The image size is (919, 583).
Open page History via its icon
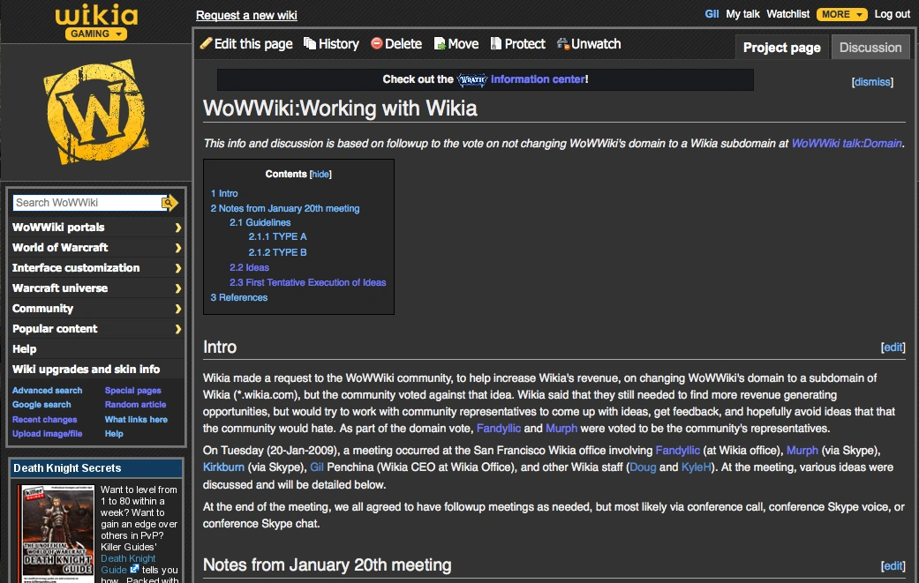[310, 43]
